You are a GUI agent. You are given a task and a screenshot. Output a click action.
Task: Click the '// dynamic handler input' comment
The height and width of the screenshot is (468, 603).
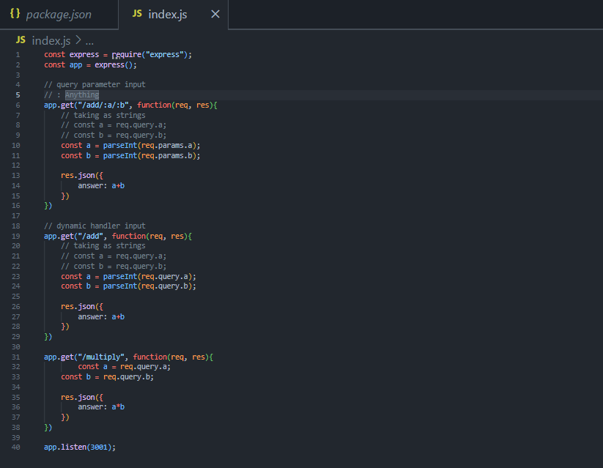pyautogui.click(x=95, y=226)
